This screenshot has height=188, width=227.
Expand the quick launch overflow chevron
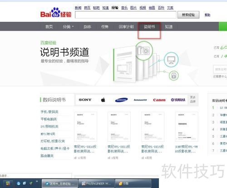pyautogui.click(x=37, y=181)
